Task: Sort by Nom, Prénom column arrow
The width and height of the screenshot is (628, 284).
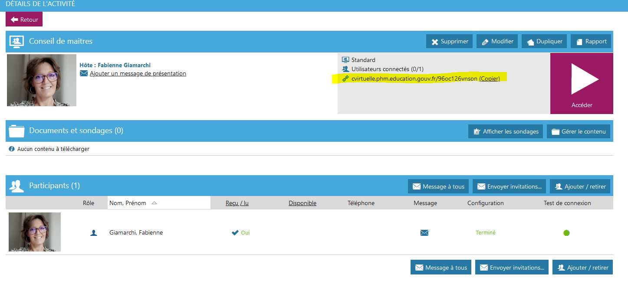Action: (x=154, y=203)
